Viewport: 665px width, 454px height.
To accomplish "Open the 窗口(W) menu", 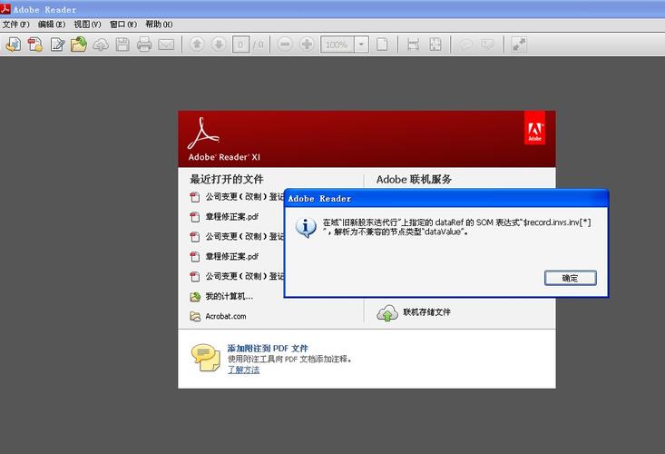I will click(123, 25).
